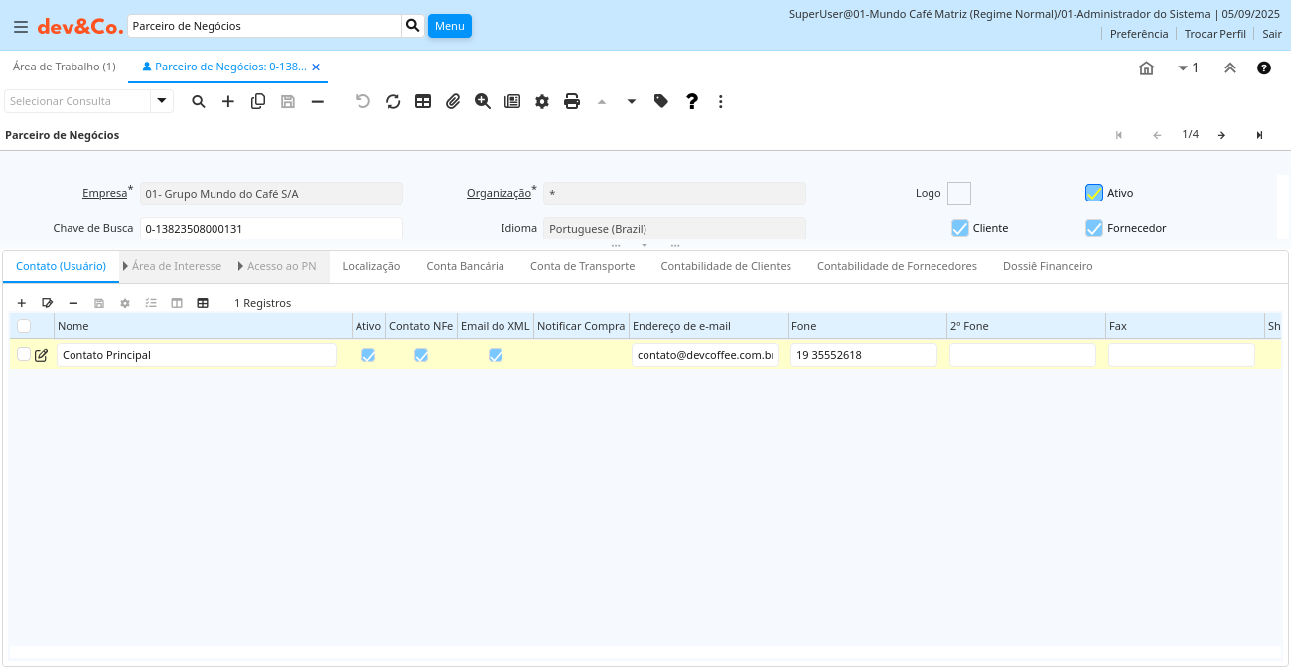Toggle the Cliente checkbox
This screenshot has height=669, width=1291.
[959, 228]
